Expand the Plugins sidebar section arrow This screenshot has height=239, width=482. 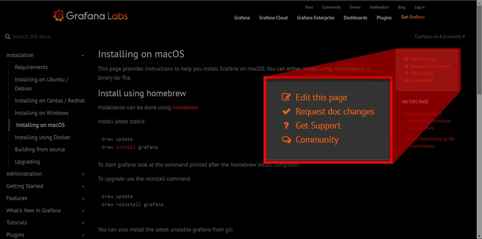click(x=83, y=235)
